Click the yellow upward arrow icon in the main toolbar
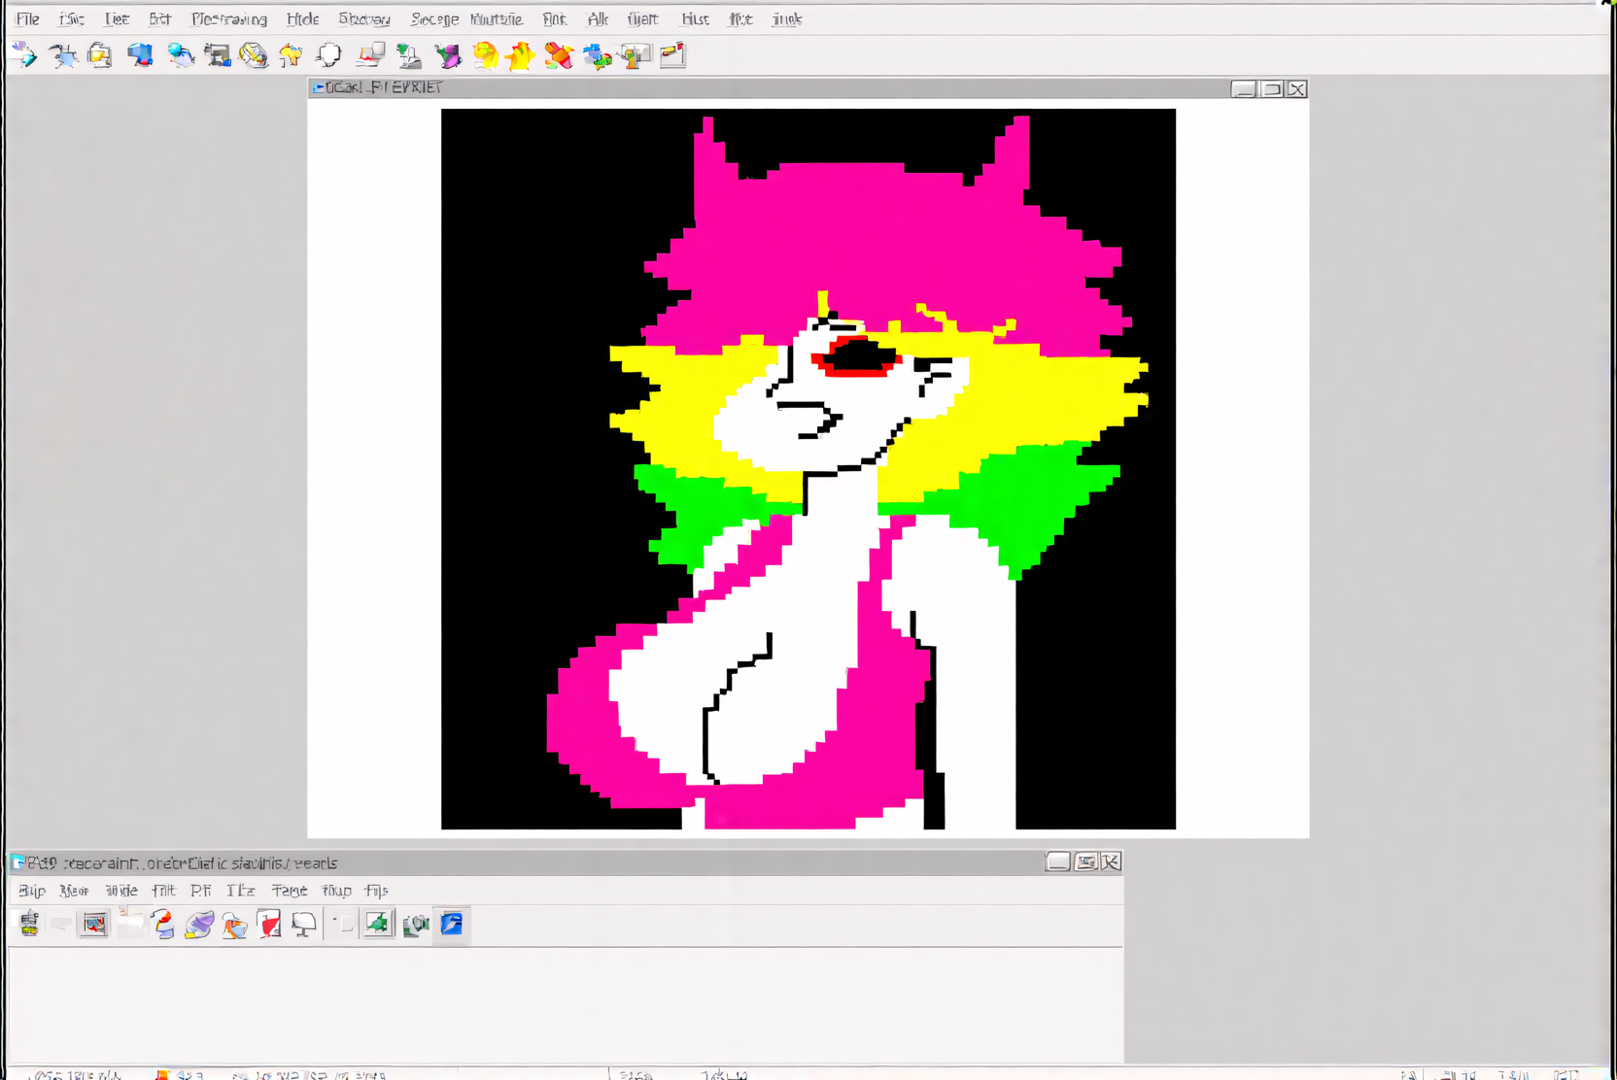Screen dimensions: 1617x1080 point(291,55)
